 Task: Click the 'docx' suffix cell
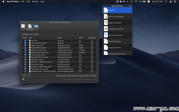[81, 60]
